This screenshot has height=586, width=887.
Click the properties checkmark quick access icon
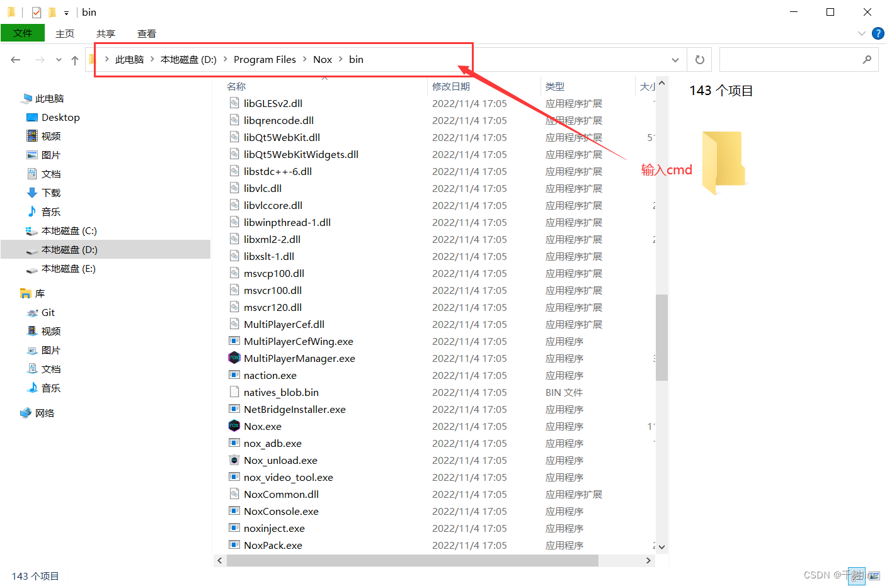pos(37,12)
